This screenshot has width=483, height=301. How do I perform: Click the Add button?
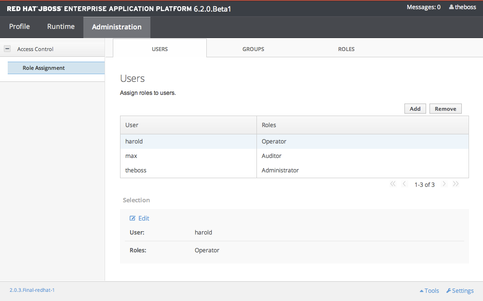click(x=415, y=109)
